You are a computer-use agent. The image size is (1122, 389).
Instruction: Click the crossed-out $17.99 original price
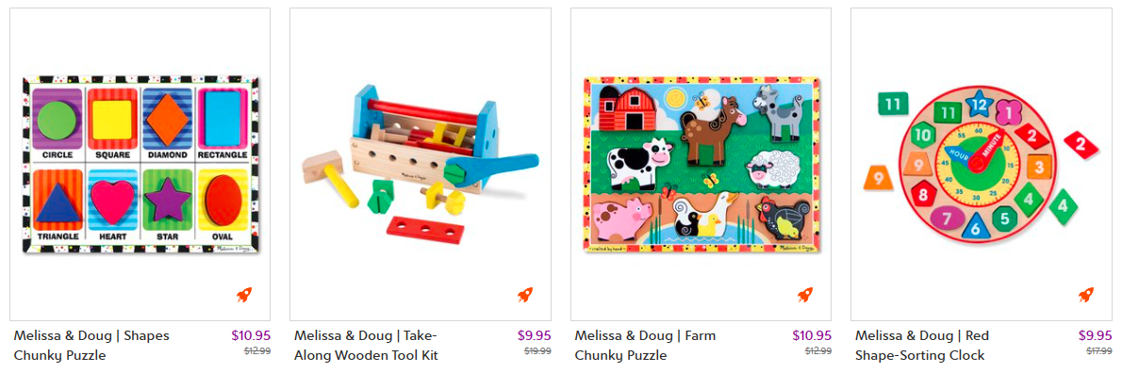1099,351
